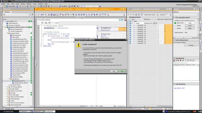Viewport: 202px width, 113px height.
Task: Toggle the Enable output in run checkbox
Action: 174,63
